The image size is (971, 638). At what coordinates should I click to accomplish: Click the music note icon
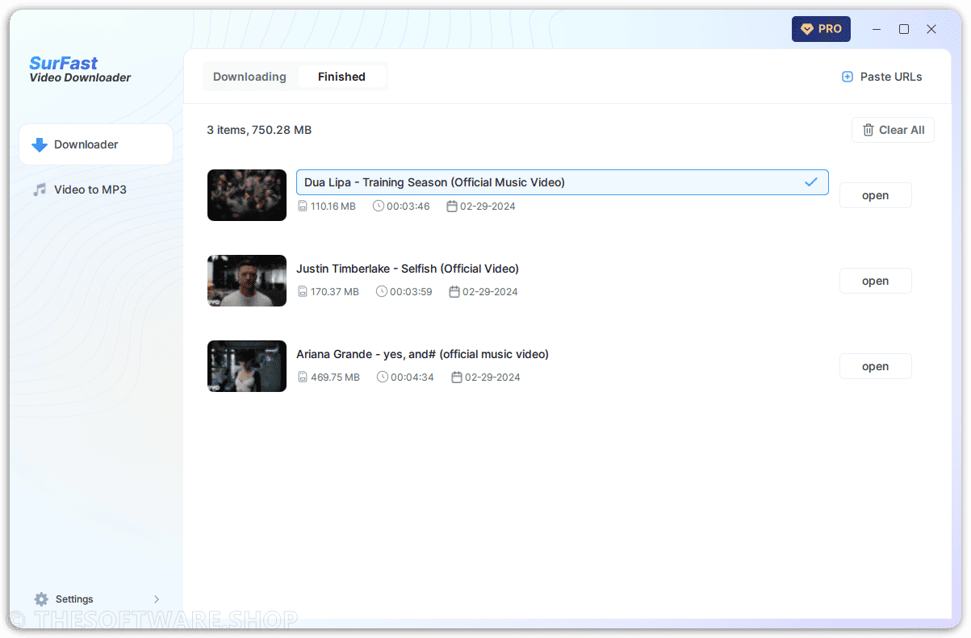coord(40,190)
